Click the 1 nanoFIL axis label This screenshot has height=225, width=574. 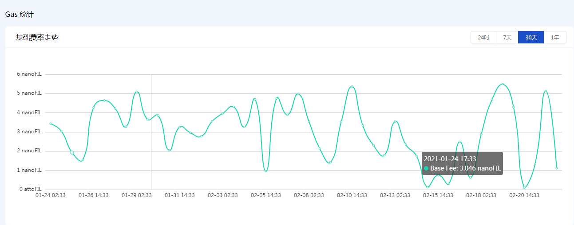tap(29, 170)
